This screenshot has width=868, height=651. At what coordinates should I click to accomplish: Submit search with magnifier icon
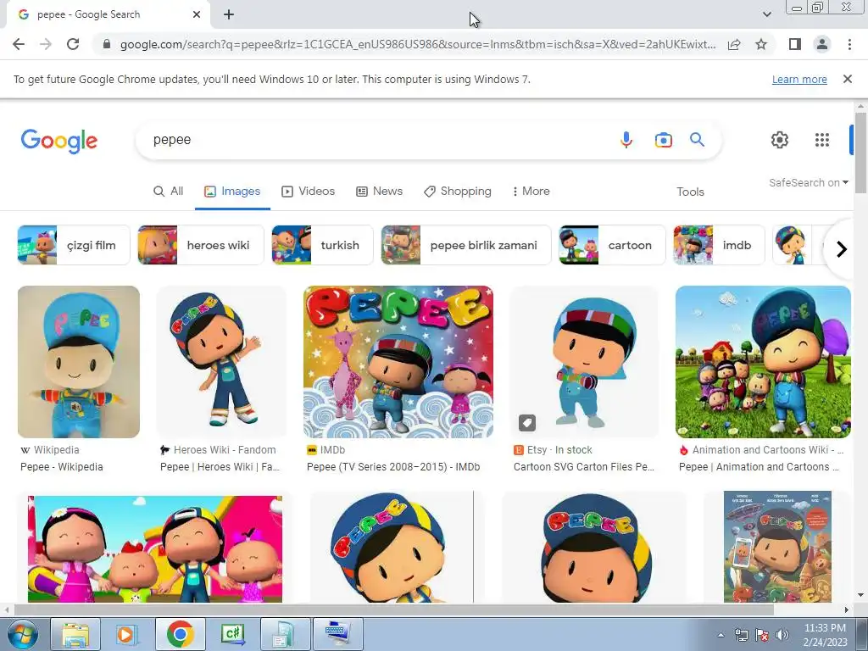point(697,140)
